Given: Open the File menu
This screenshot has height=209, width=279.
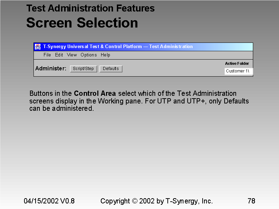Looking at the screenshot, I should coord(47,55).
